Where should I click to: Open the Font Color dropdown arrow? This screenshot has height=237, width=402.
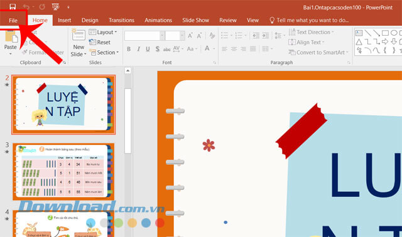tap(214, 49)
